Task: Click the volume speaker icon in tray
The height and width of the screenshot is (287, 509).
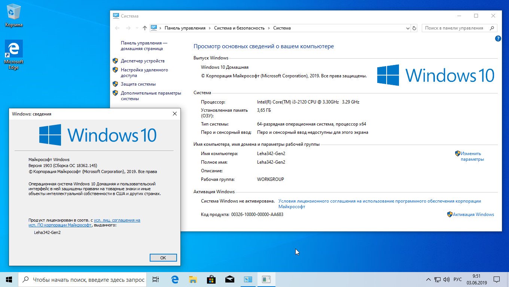Action: [446, 279]
